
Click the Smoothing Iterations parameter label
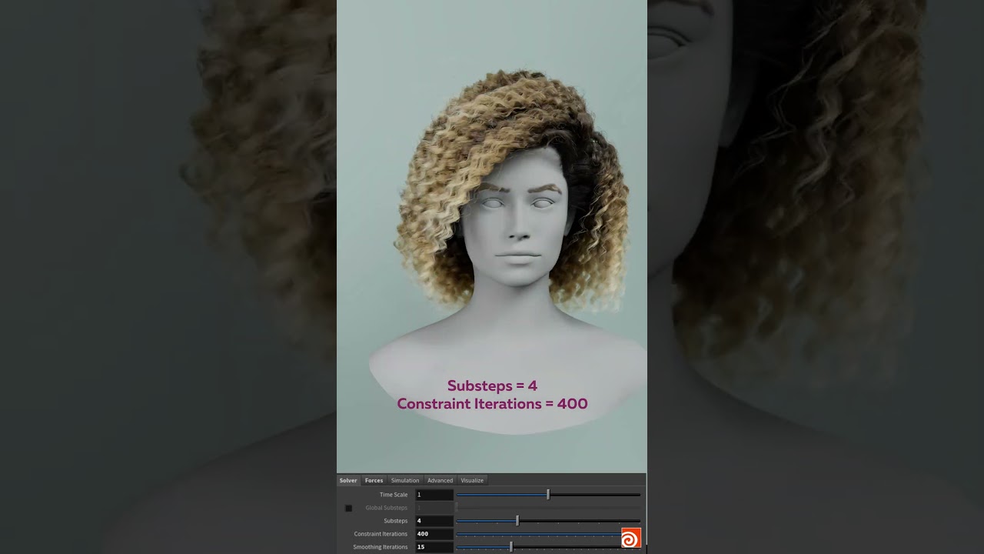(x=381, y=547)
